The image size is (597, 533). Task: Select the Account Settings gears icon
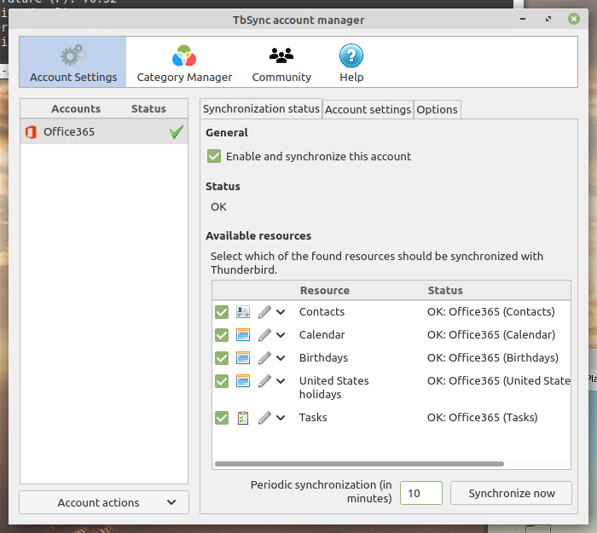[x=73, y=57]
